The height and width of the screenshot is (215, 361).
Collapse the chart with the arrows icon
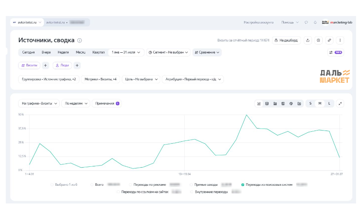click(x=340, y=104)
